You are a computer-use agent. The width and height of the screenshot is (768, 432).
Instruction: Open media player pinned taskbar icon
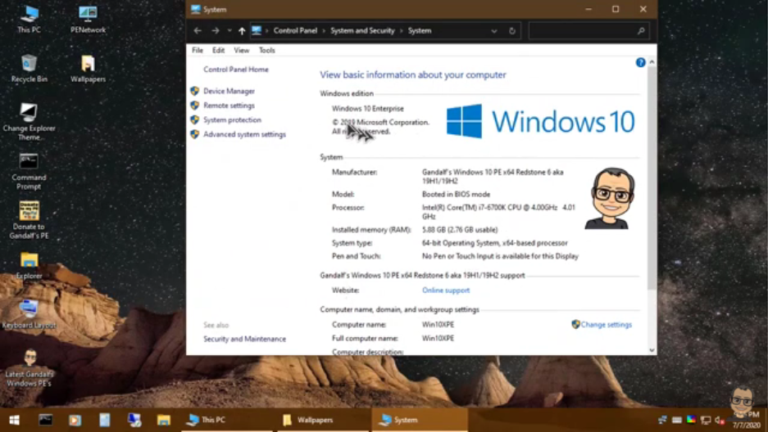[x=75, y=420]
